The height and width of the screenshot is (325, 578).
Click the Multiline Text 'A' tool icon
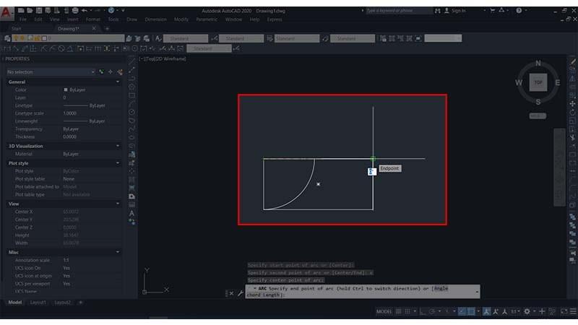coord(131,213)
